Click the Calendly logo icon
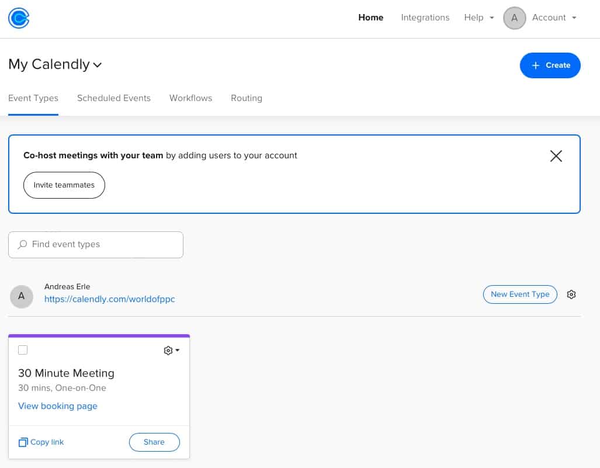Image resolution: width=600 pixels, height=468 pixels. (19, 18)
